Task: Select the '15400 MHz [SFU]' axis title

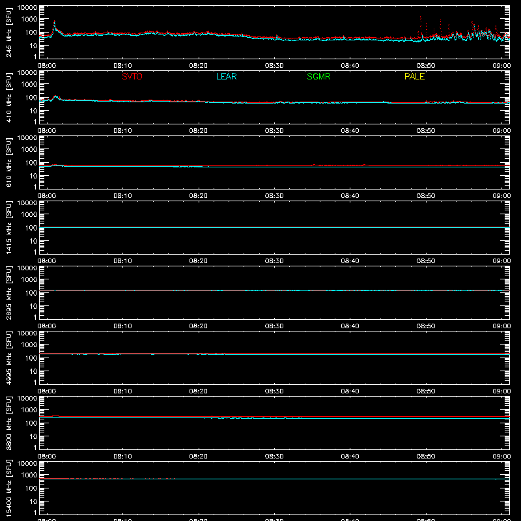Action: pyautogui.click(x=8, y=488)
